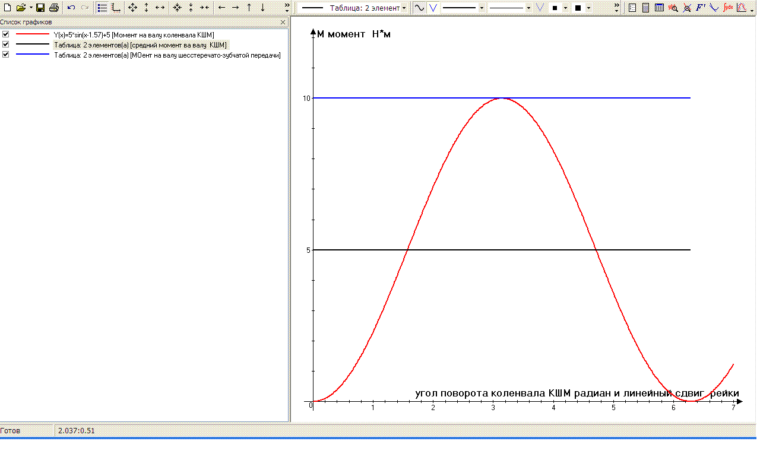The image size is (760, 457).
Task: Click the blue horizontal line at level 10
Action: coord(502,97)
